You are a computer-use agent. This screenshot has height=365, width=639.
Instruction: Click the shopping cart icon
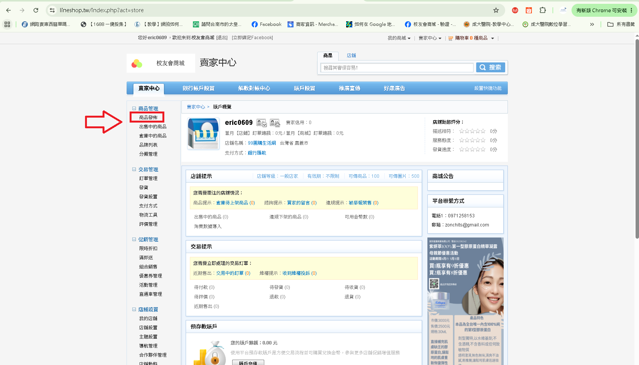click(x=451, y=38)
